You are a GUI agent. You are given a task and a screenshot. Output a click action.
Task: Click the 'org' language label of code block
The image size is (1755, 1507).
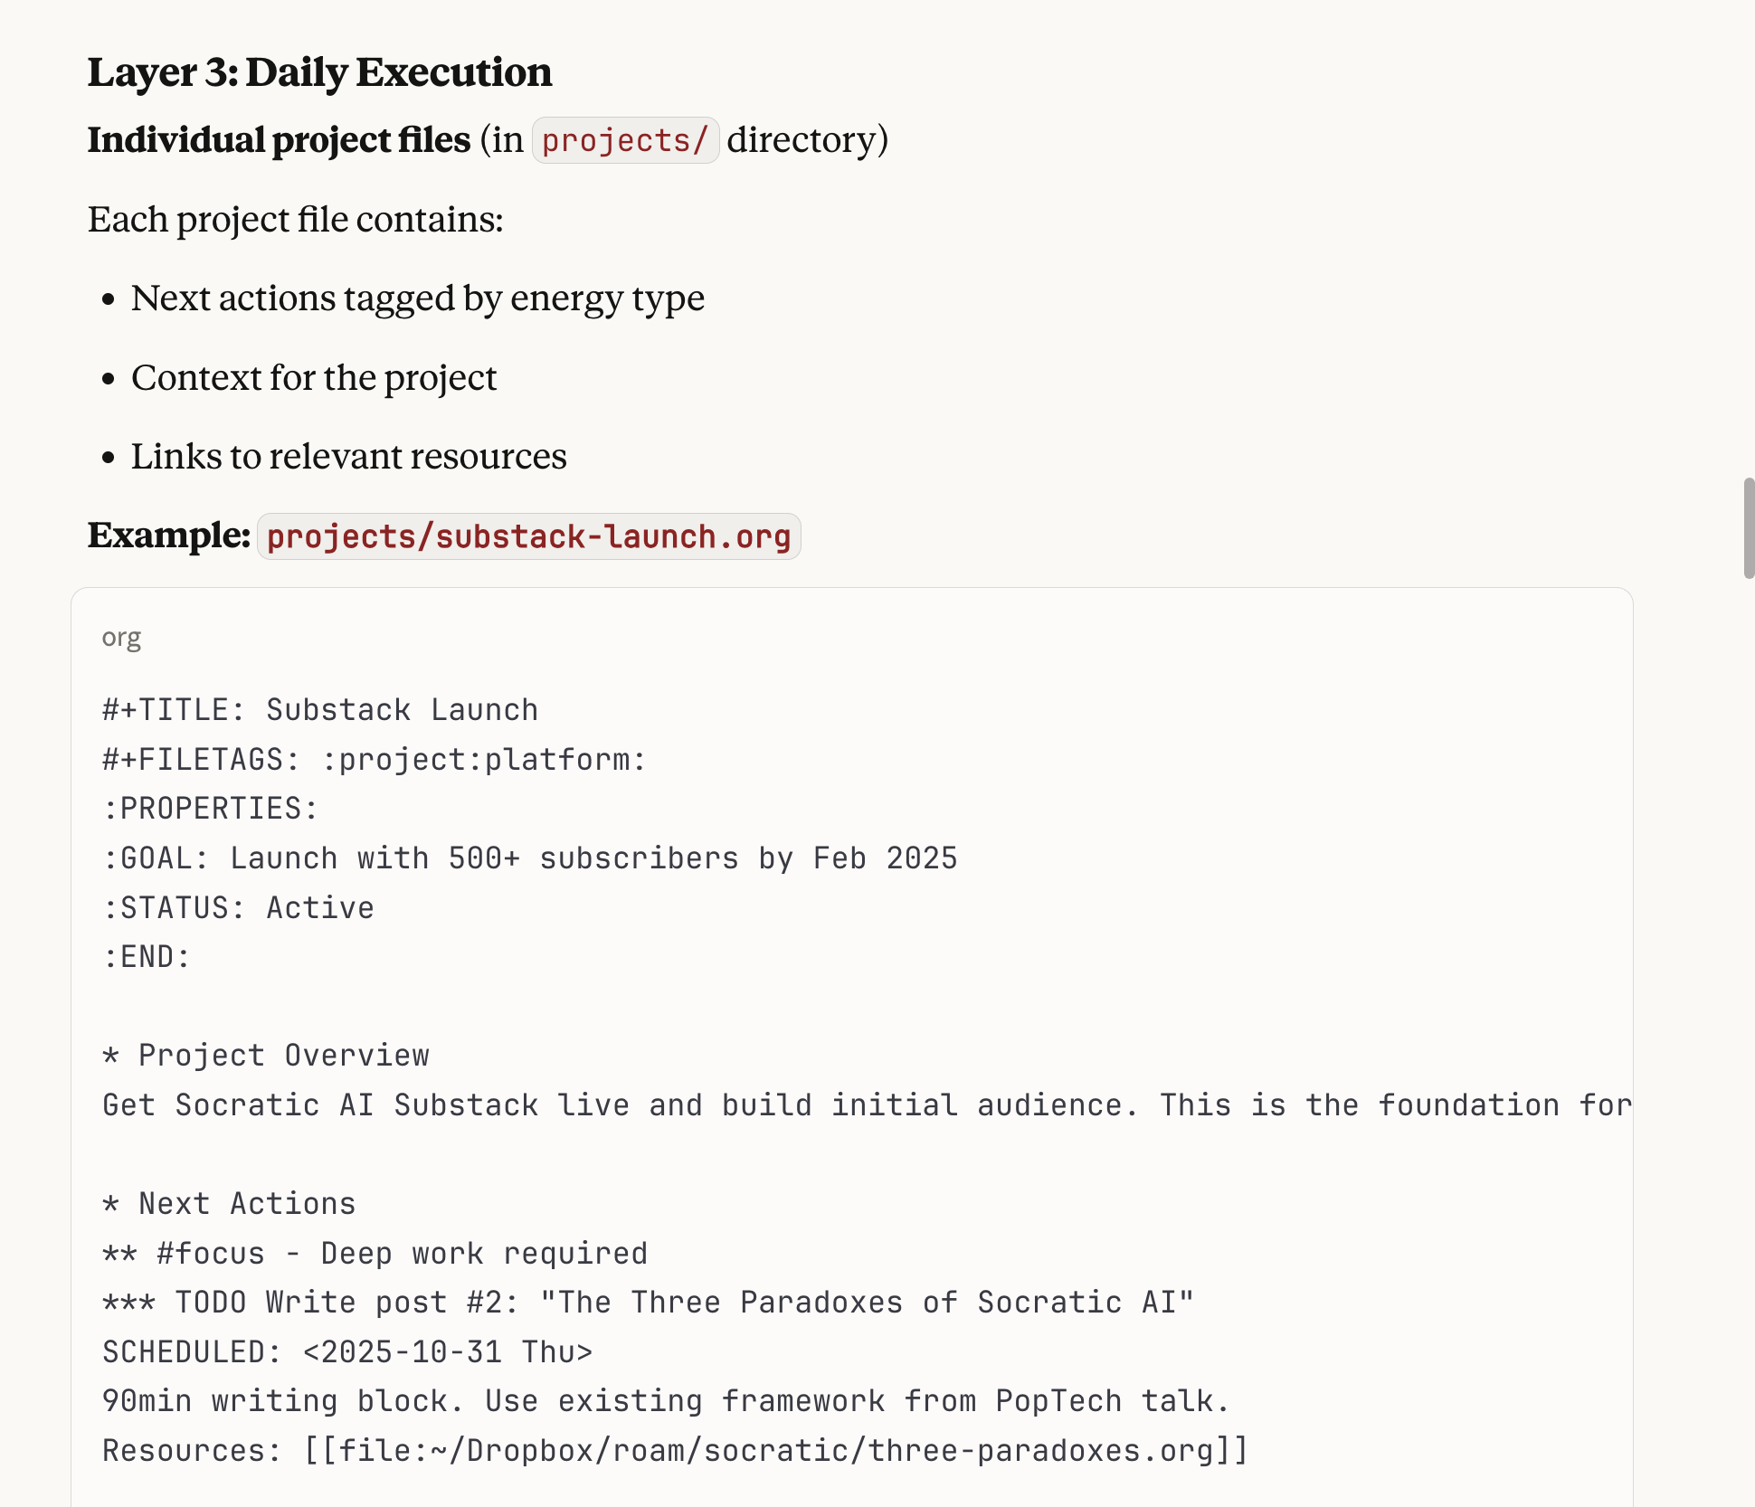[121, 638]
